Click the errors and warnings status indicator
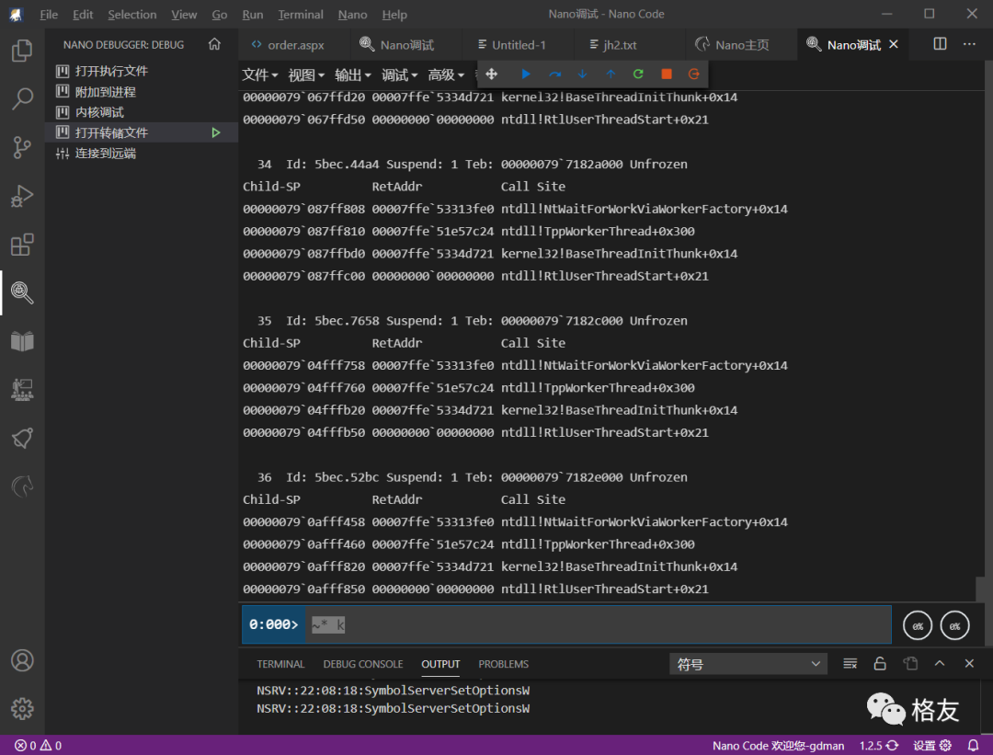This screenshot has height=755, width=993. 38,746
